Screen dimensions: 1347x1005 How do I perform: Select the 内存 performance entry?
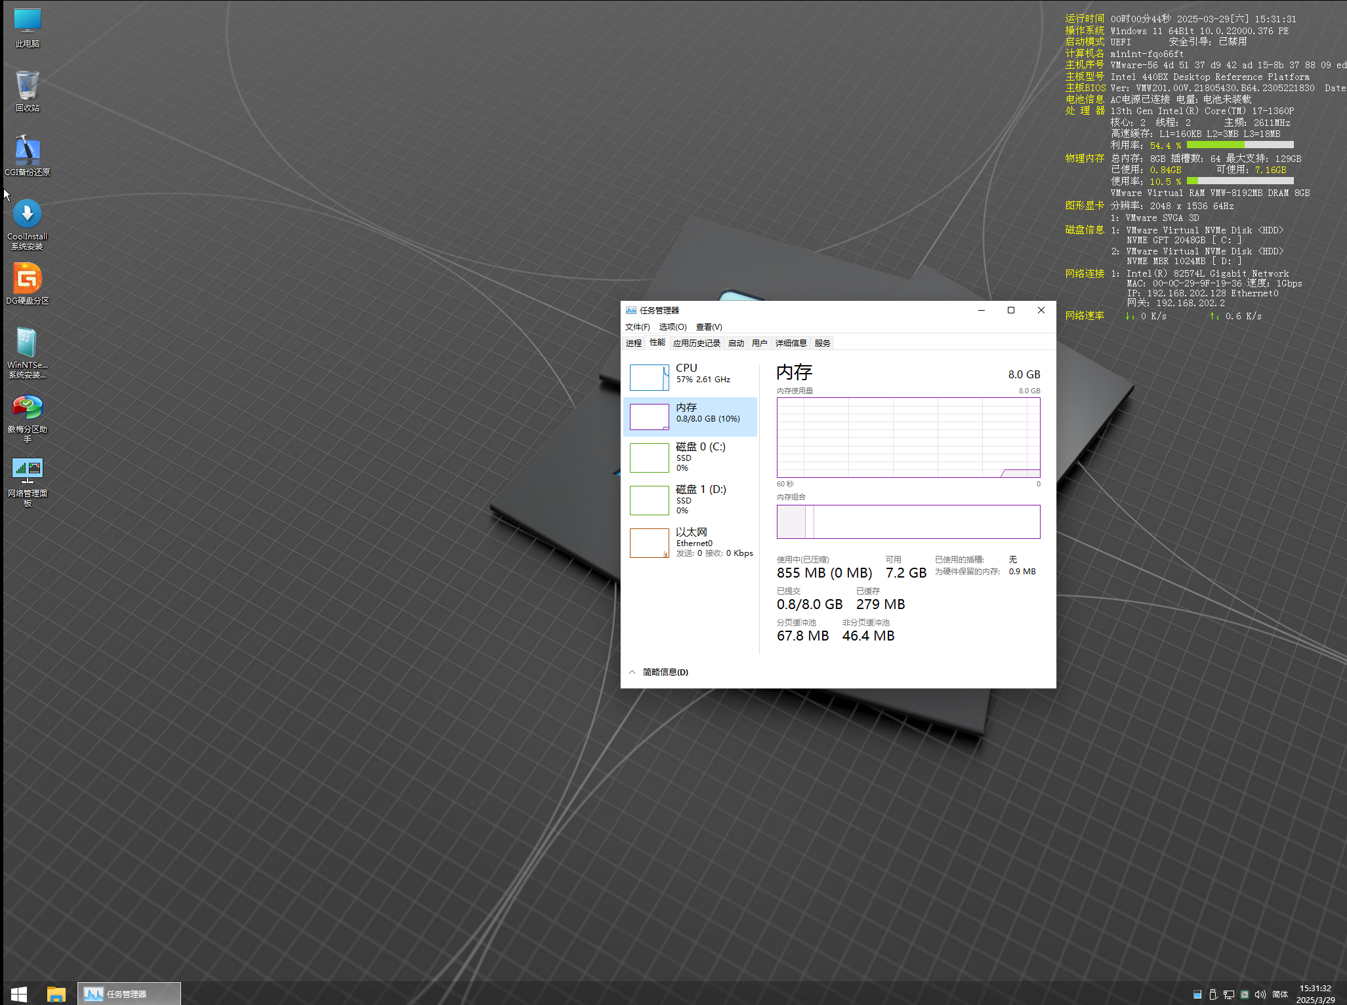[x=690, y=416]
